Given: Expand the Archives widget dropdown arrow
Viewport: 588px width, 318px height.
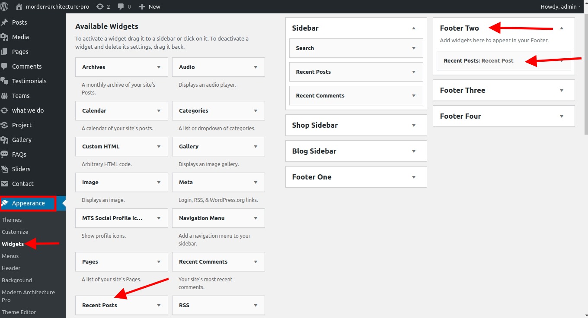Looking at the screenshot, I should (159, 67).
